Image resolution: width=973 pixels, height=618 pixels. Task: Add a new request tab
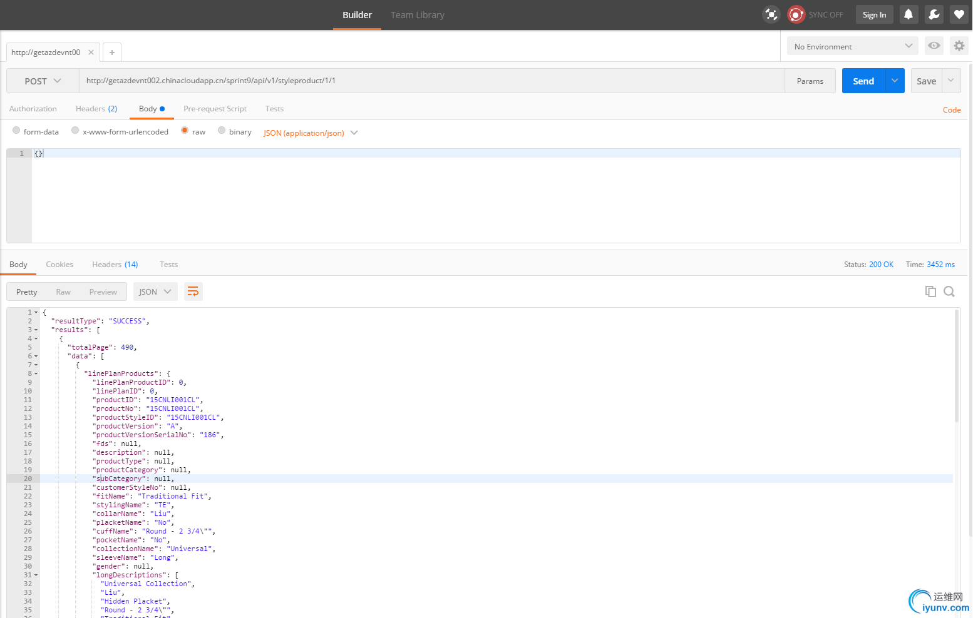click(x=112, y=53)
